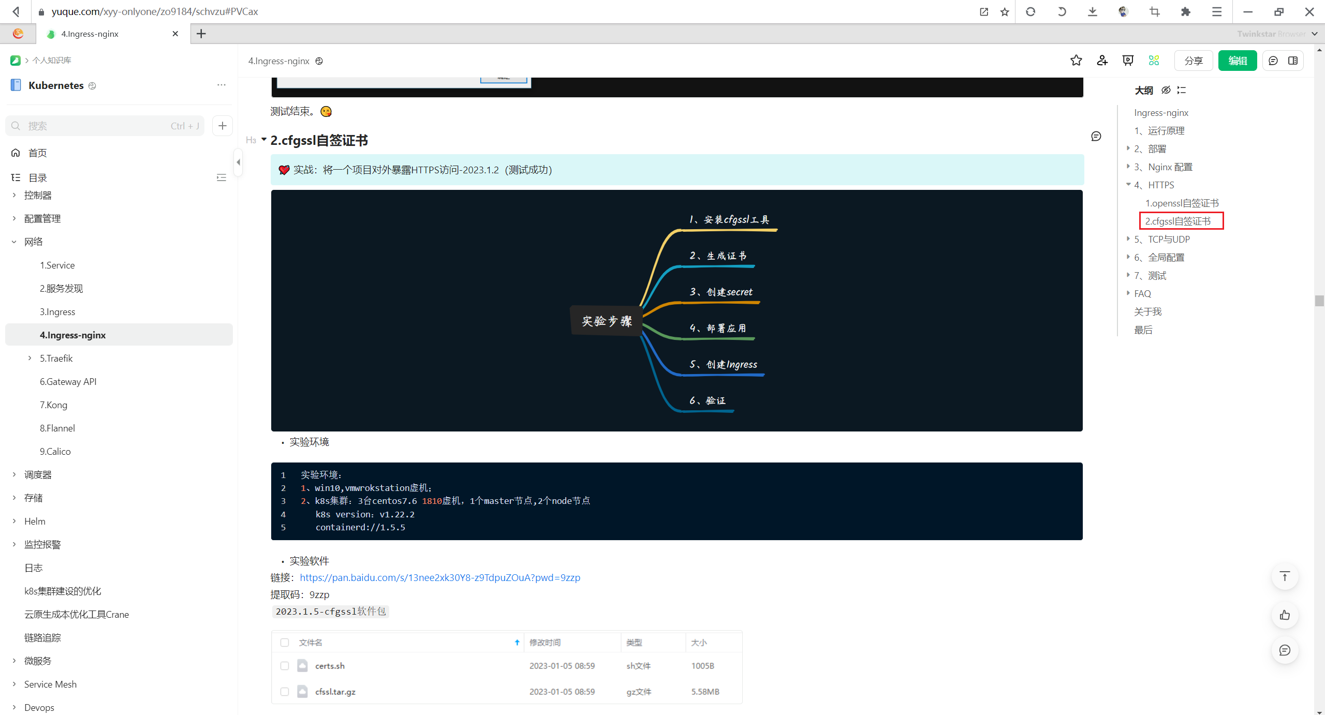This screenshot has width=1325, height=715.
Task: Click the search box in sidebar
Action: pyautogui.click(x=105, y=126)
